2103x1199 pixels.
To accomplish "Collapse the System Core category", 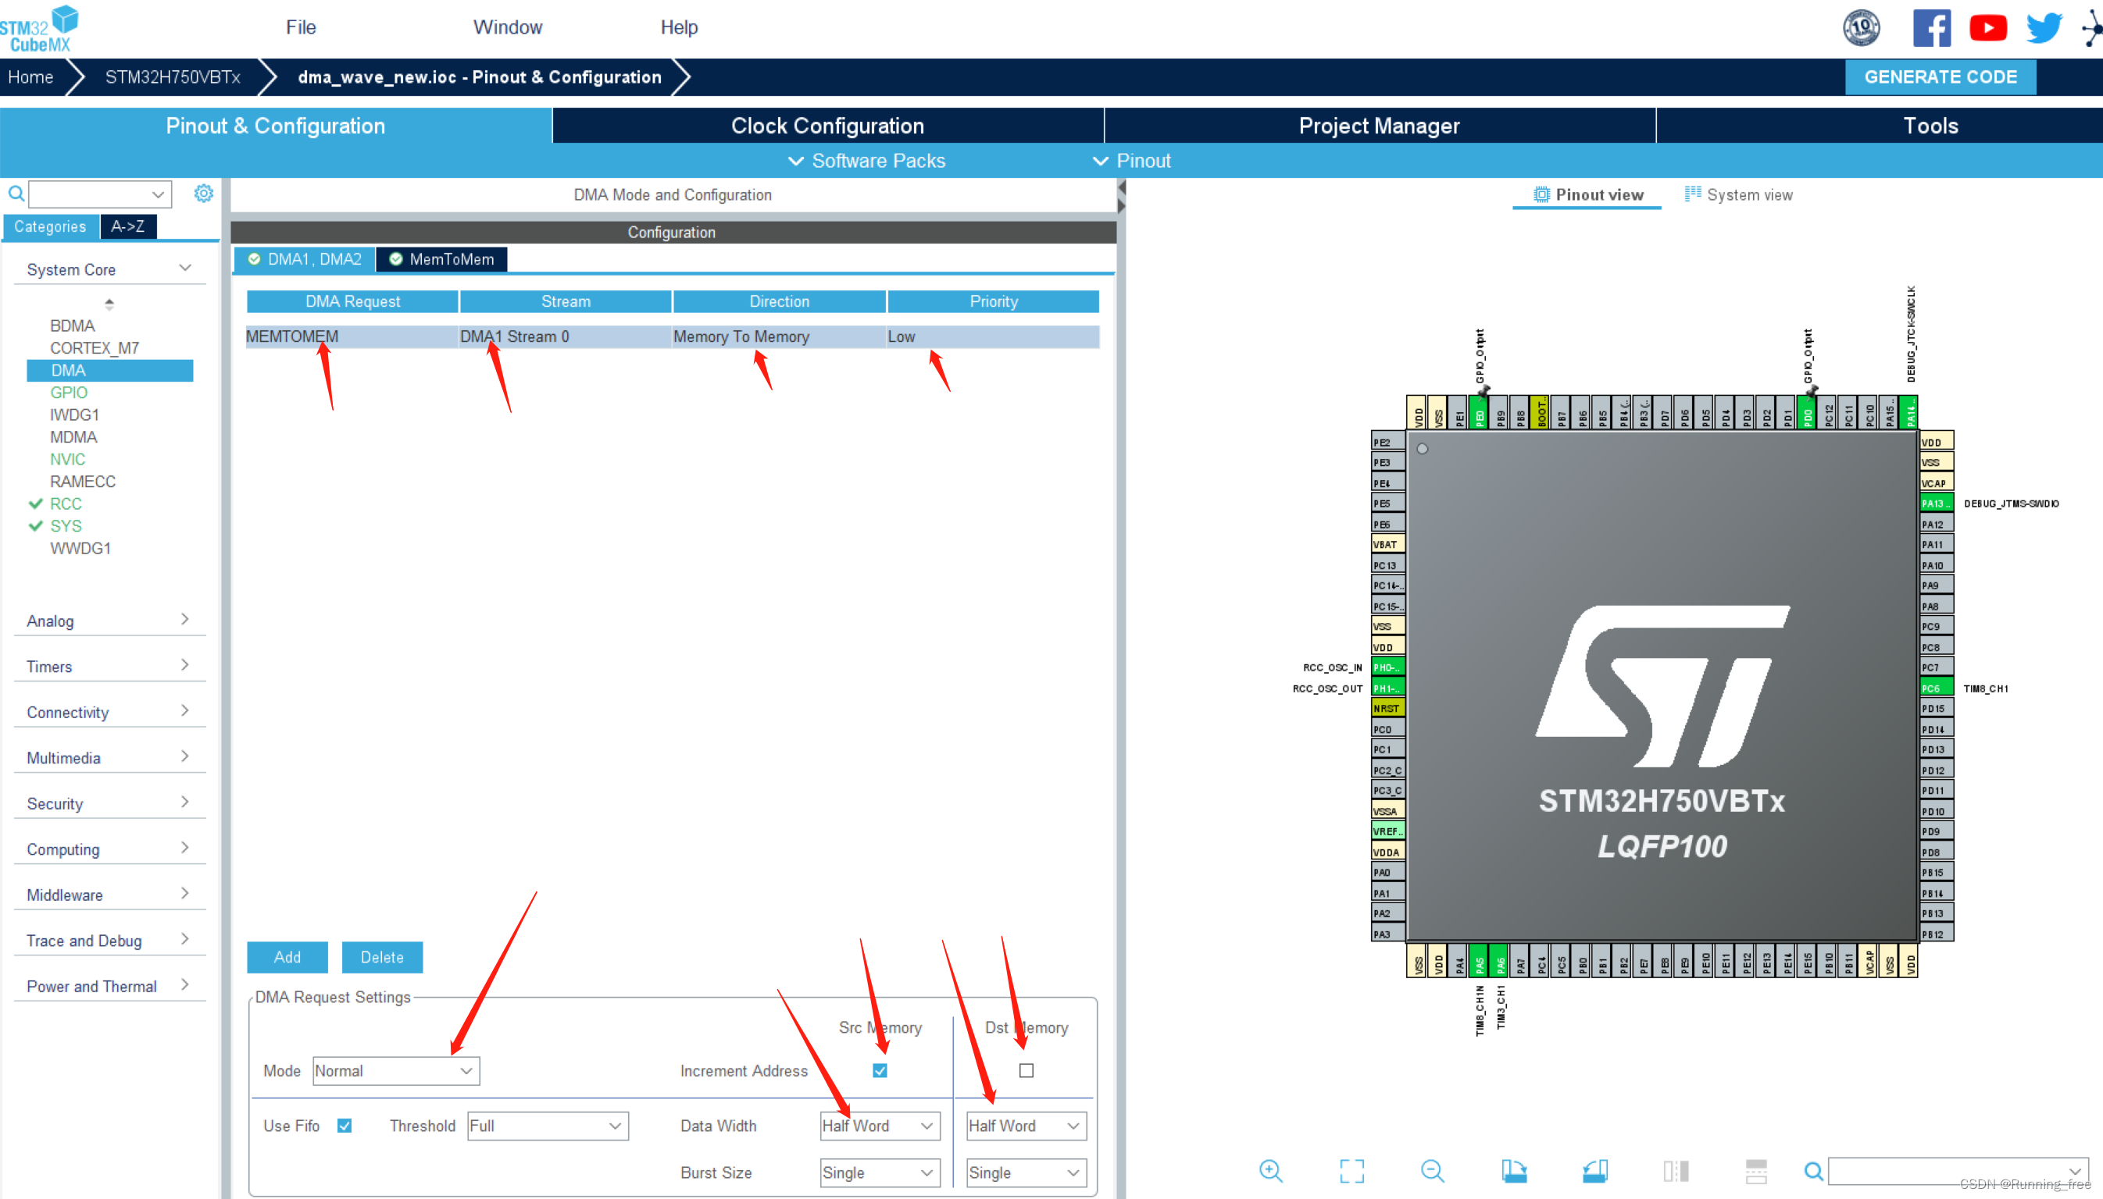I will click(x=109, y=269).
